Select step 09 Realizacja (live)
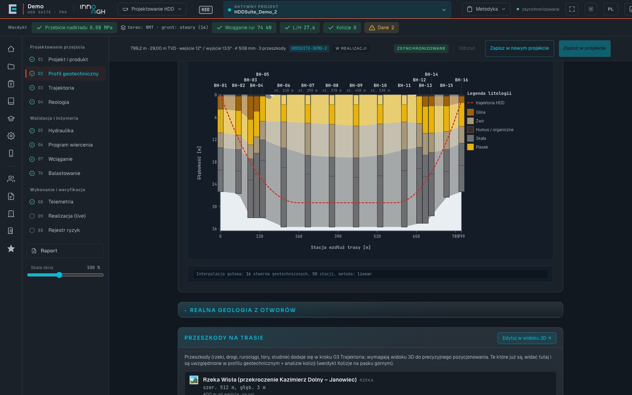The height and width of the screenshot is (395, 632). tap(66, 216)
